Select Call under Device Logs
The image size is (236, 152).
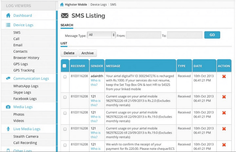tap(16, 39)
